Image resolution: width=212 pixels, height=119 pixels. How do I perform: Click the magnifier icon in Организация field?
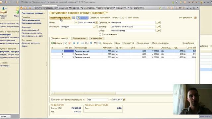pos(159,22)
